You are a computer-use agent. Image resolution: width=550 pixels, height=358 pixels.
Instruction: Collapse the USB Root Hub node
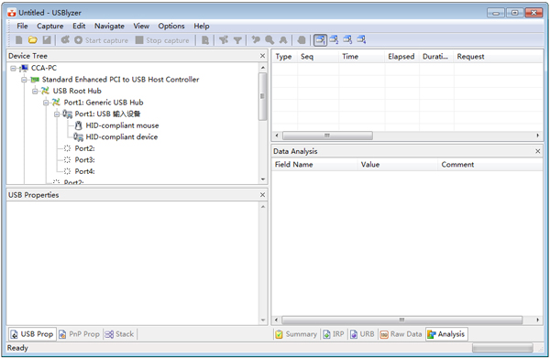tap(35, 91)
